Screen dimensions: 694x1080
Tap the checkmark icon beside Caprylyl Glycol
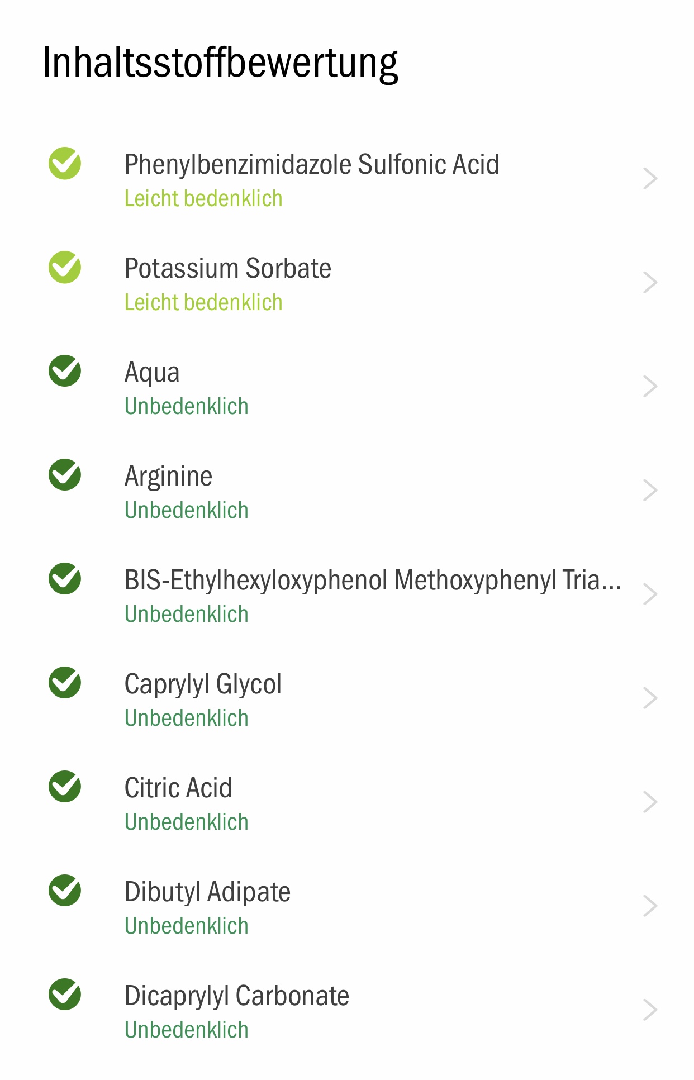[x=65, y=683]
